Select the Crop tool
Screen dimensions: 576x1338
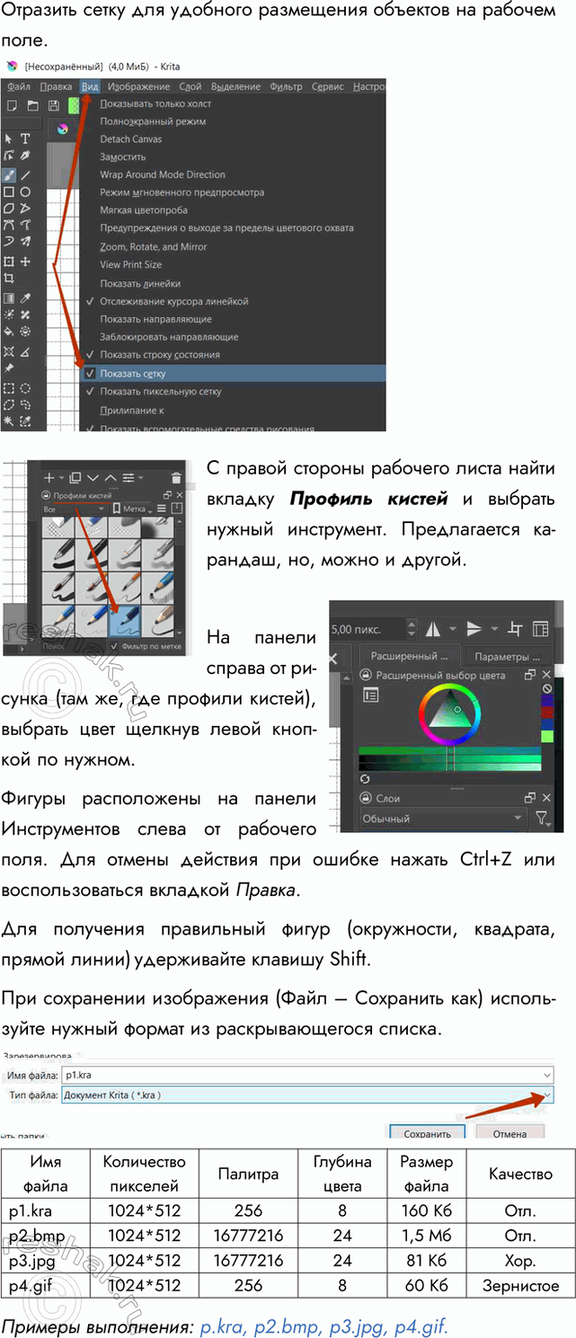pos(9,279)
